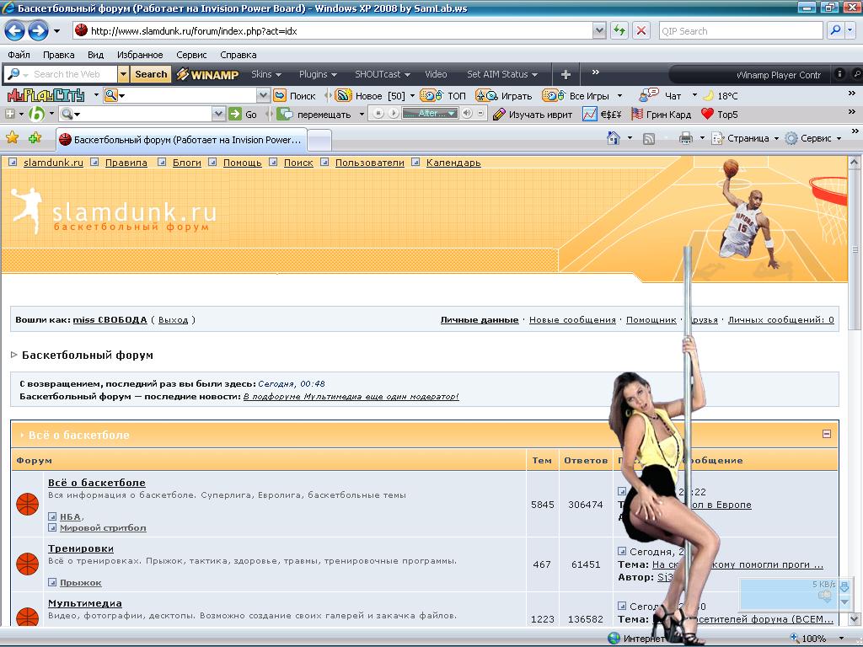Click the QIP Search magnifier button

[835, 31]
